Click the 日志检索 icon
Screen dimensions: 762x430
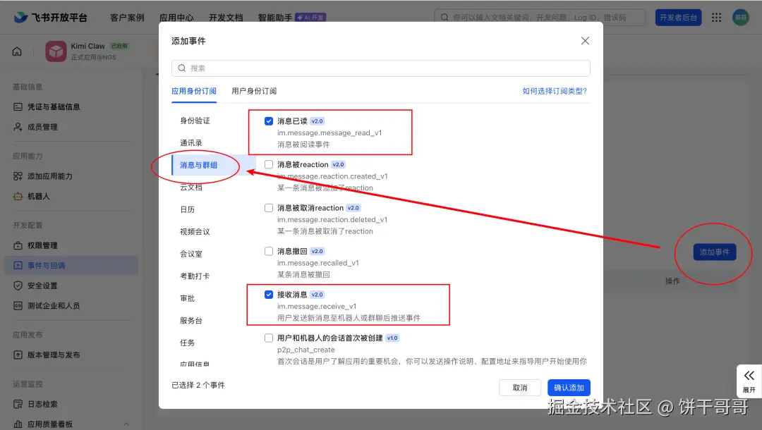click(x=18, y=404)
